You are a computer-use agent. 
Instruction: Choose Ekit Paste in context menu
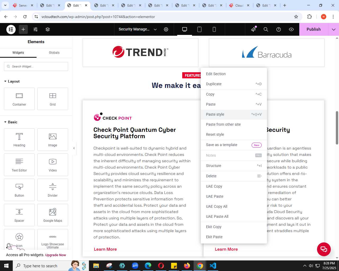coord(234,237)
